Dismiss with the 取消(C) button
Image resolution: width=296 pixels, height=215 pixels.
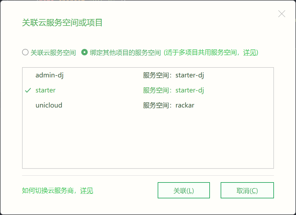(247, 190)
